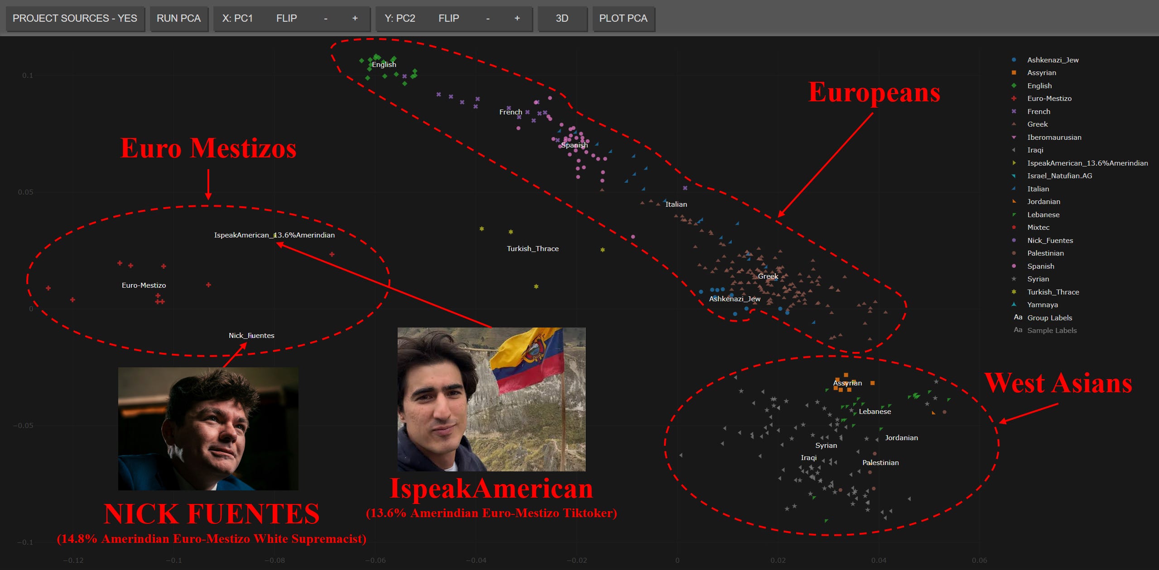Click the Italian group label on plot
The height and width of the screenshot is (570, 1159).
(676, 204)
